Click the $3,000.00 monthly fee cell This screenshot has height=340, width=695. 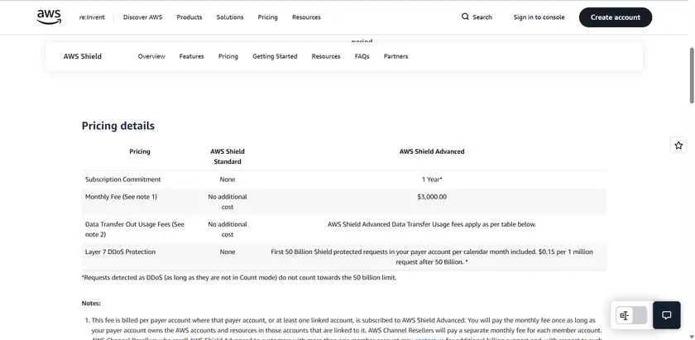click(x=432, y=197)
